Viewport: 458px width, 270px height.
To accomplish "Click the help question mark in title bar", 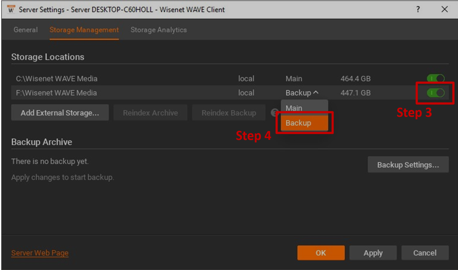I will coord(418,9).
